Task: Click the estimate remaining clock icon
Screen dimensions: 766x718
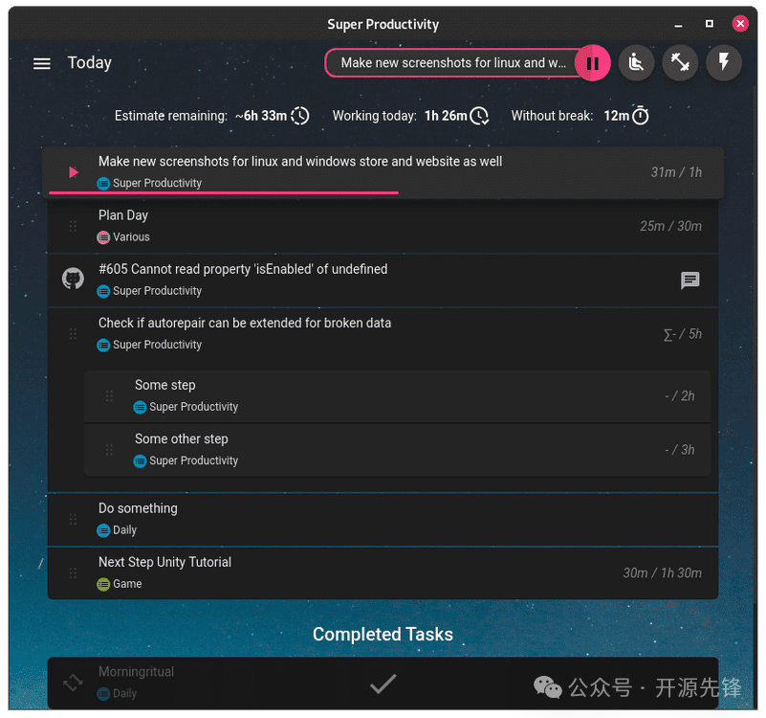Action: [300, 116]
